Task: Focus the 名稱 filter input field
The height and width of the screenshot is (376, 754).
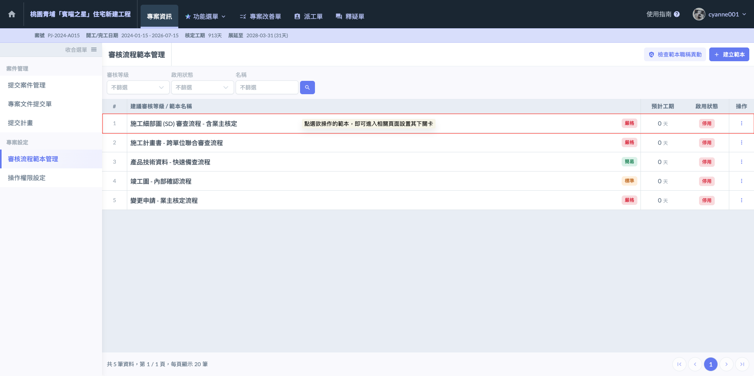Action: click(267, 88)
